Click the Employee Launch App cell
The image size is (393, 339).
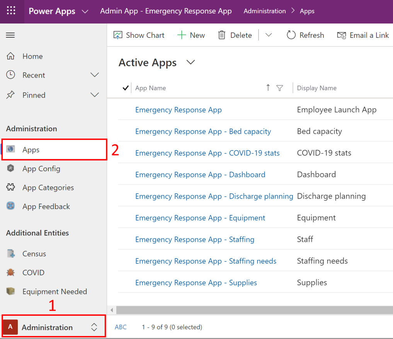pyautogui.click(x=337, y=110)
